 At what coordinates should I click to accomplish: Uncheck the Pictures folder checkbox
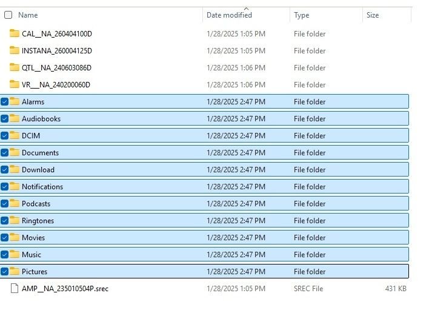pyautogui.click(x=5, y=272)
